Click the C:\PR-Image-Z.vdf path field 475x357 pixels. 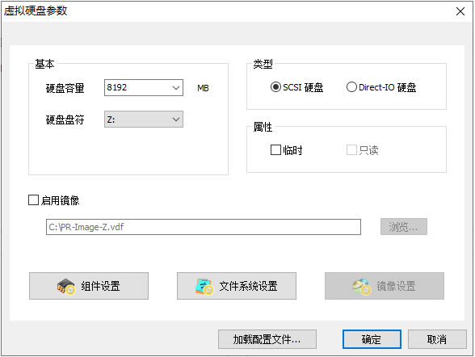point(204,227)
